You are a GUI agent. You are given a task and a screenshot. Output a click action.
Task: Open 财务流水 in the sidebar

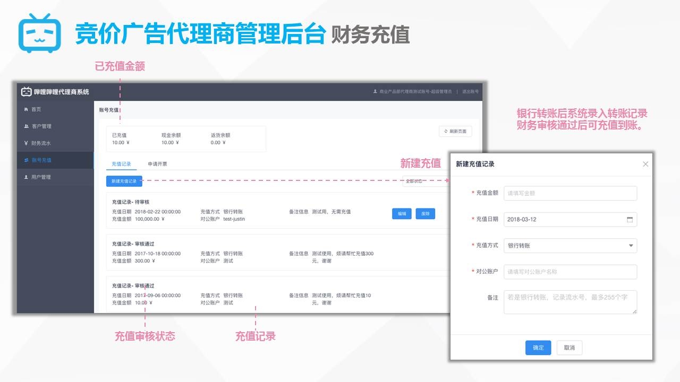(40, 143)
